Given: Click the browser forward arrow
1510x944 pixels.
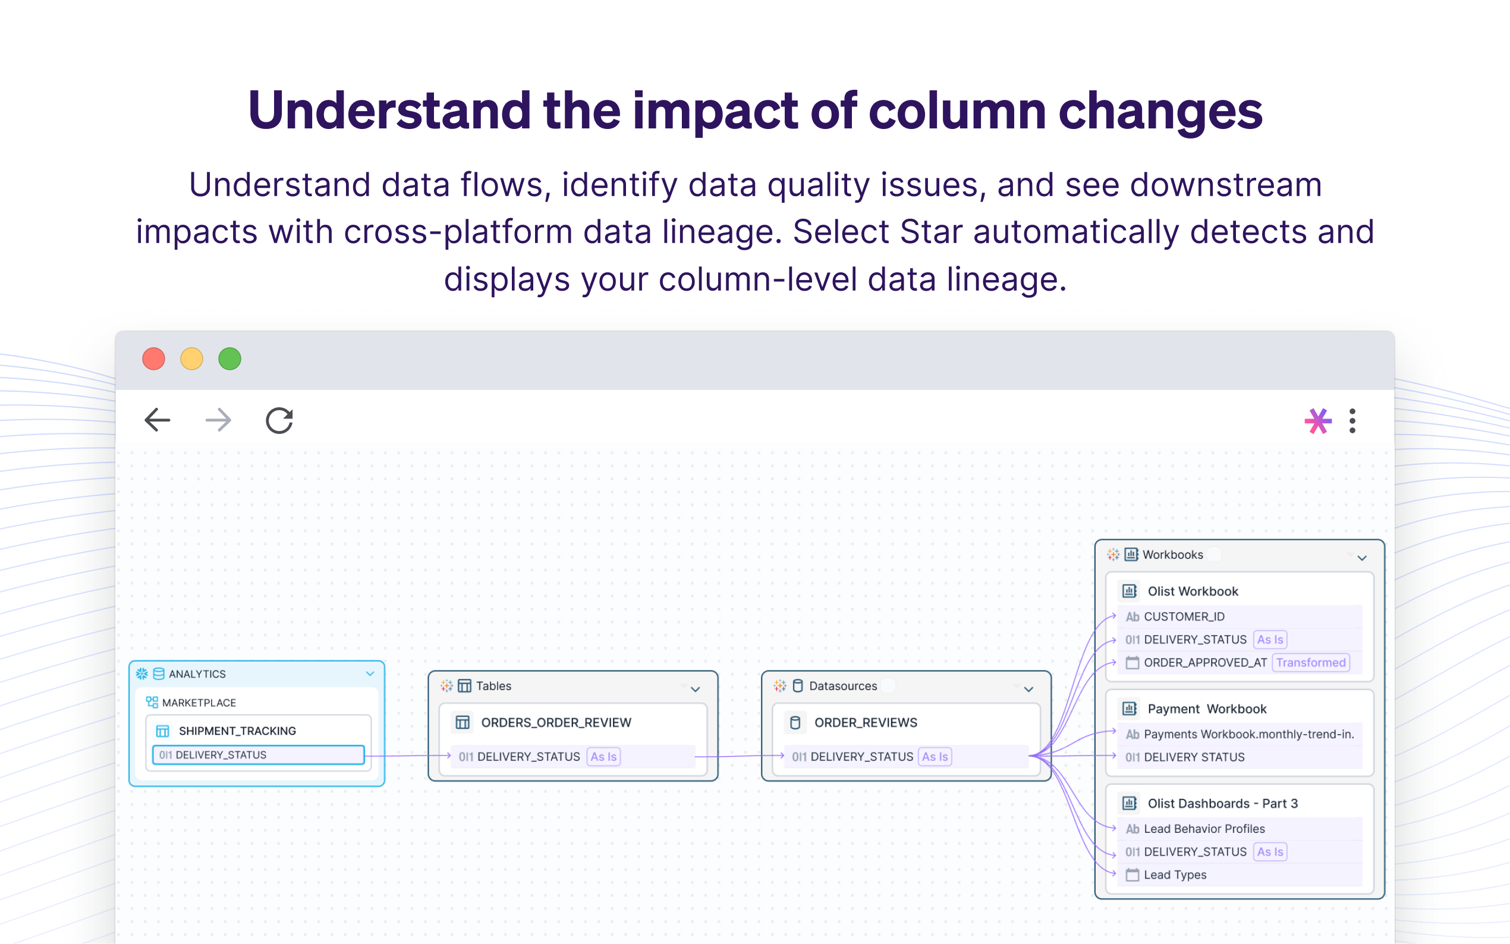Looking at the screenshot, I should tap(219, 420).
